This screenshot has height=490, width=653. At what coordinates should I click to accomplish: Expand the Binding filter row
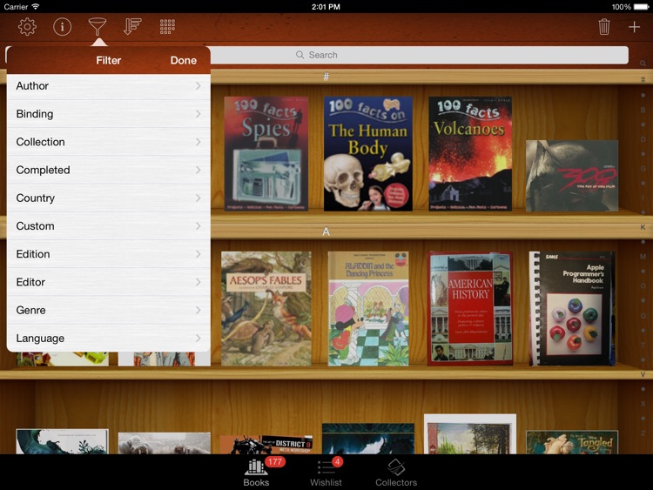click(108, 114)
